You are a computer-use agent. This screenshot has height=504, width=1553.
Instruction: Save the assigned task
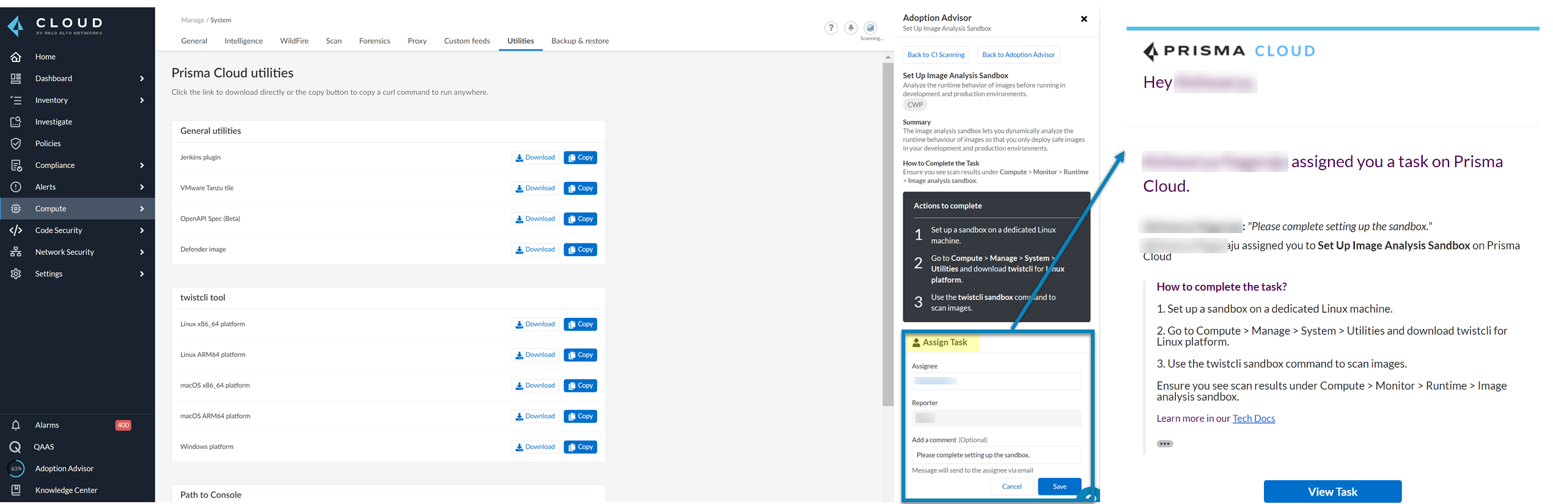(x=1059, y=487)
